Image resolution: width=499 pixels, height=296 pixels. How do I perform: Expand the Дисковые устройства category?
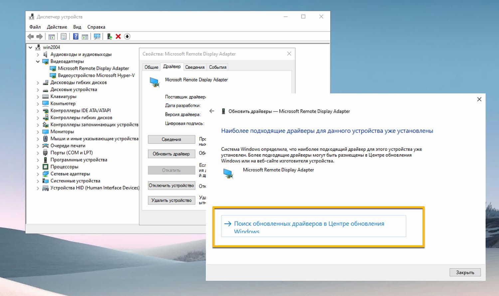38,90
